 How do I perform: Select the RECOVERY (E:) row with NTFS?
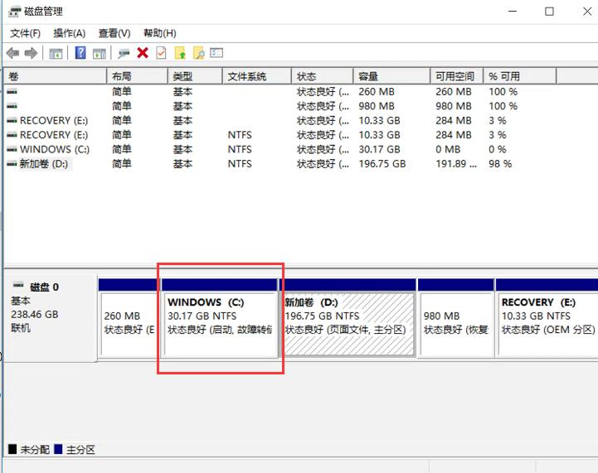pos(54,135)
